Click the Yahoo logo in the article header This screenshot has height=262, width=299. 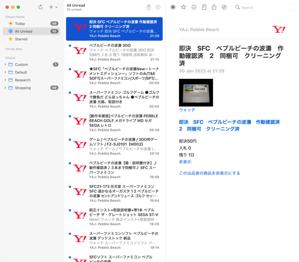point(279,30)
